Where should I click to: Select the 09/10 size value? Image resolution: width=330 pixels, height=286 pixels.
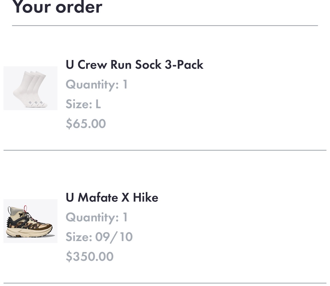pyautogui.click(x=114, y=237)
